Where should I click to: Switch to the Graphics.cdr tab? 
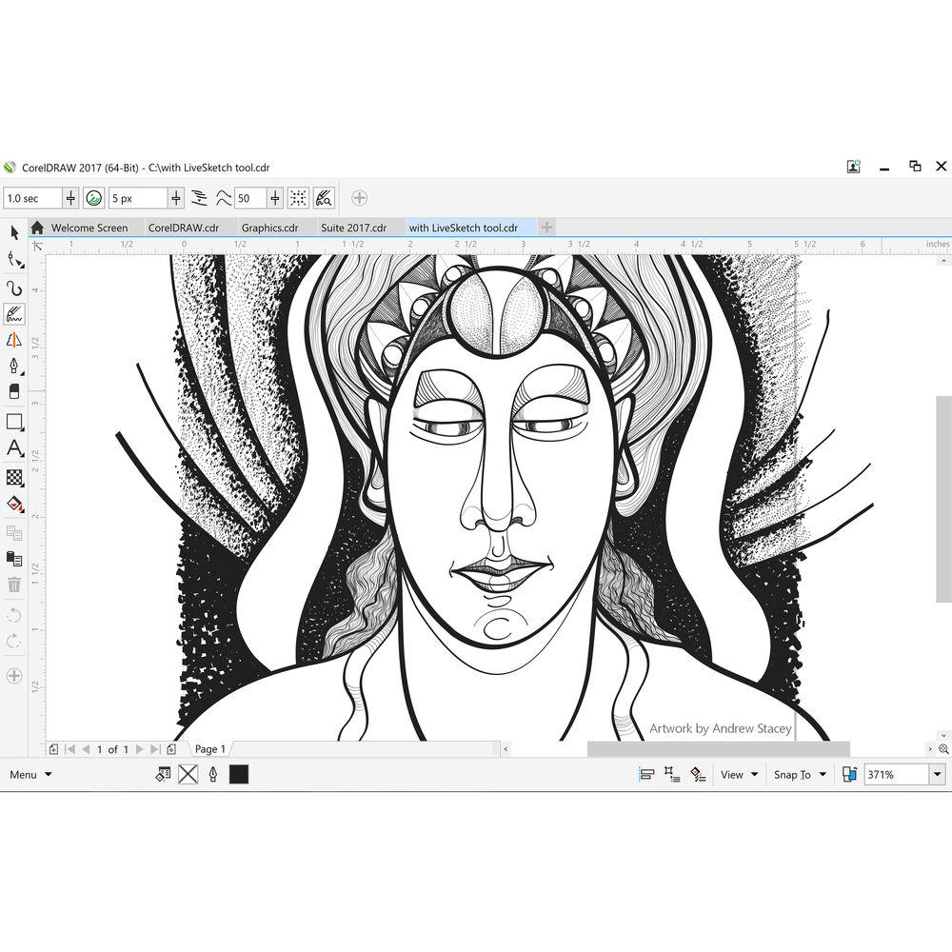tap(269, 228)
